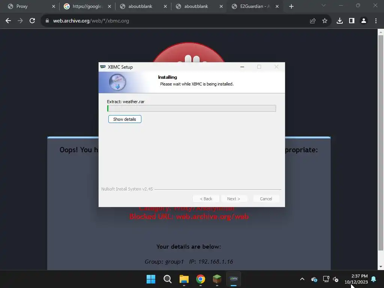384x288 pixels.
Task: Click Show details in XBMC Setup
Action: 124,119
